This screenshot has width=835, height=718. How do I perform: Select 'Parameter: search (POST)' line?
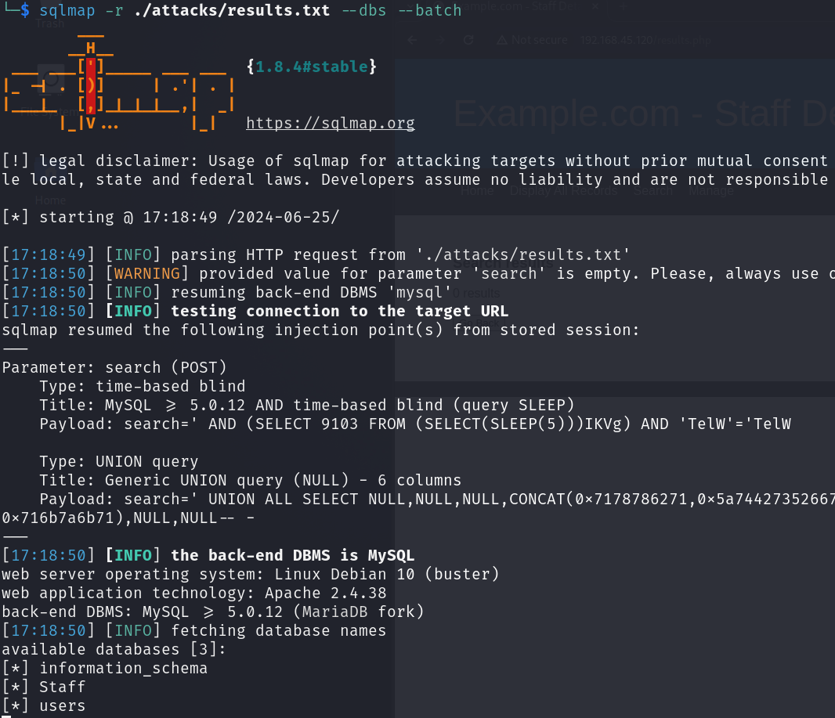tap(114, 367)
